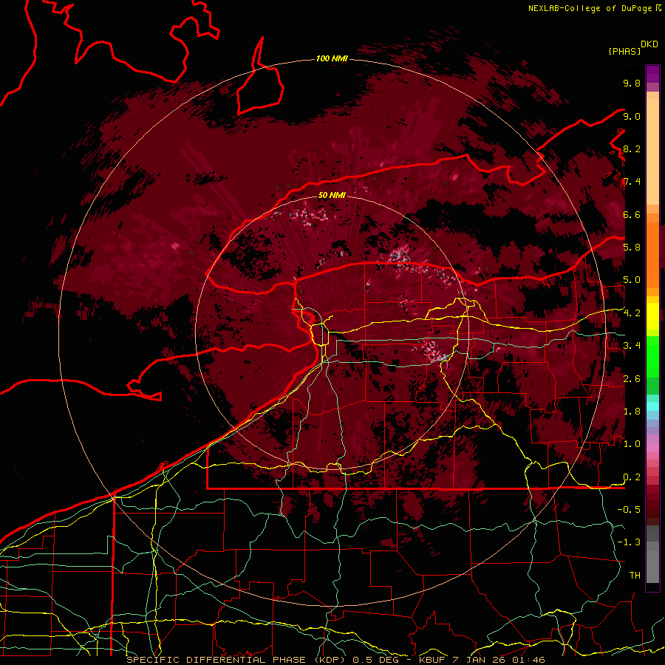Click the KBUF 7 JAN 26 01:46 timestamp
Viewport: 665px width, 665px height.
tap(482, 660)
